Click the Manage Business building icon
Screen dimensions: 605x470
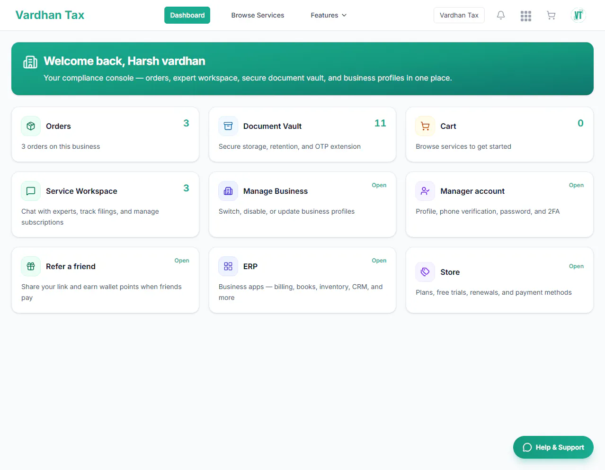coord(228,191)
